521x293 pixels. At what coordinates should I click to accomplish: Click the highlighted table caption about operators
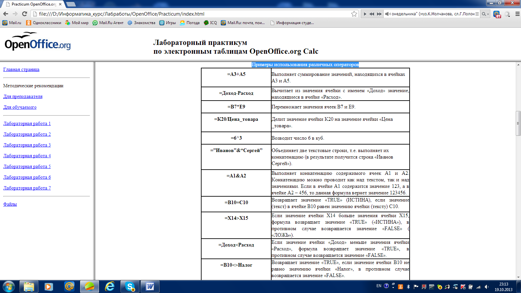coord(305,64)
